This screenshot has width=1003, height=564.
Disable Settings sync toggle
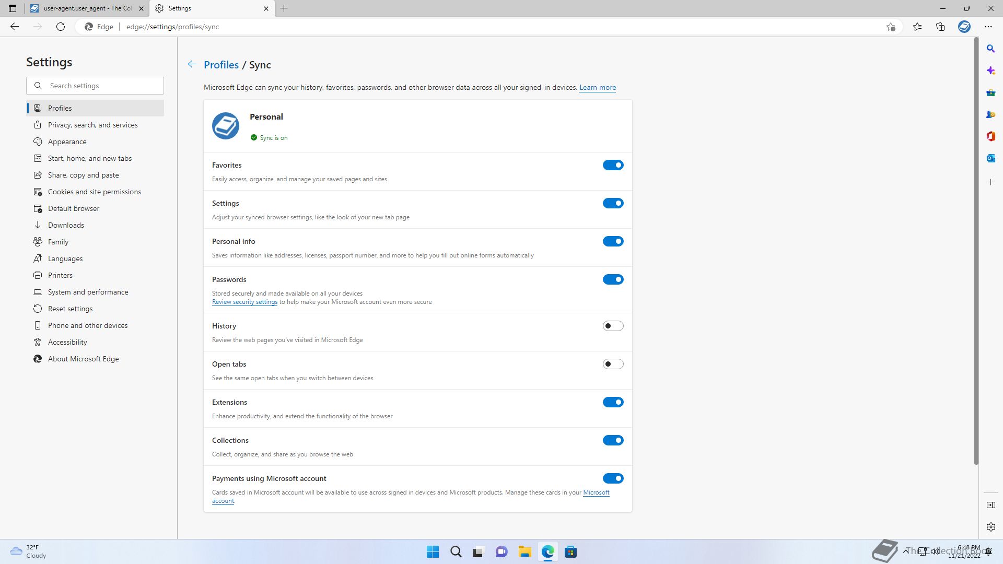coord(613,203)
